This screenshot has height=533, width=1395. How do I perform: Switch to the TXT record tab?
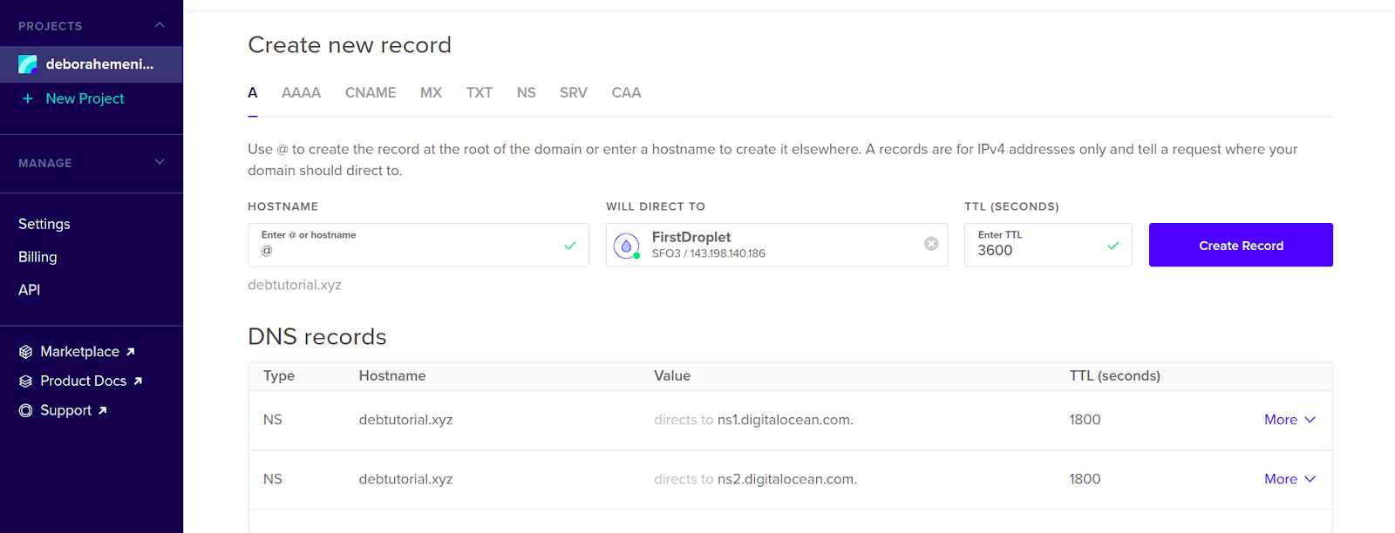[x=479, y=92]
